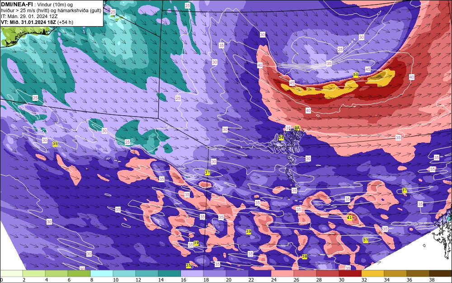The width and height of the screenshot is (452, 283).
Task: Select the 34–36 m/s ochre legend swatch
Action: [395, 274]
